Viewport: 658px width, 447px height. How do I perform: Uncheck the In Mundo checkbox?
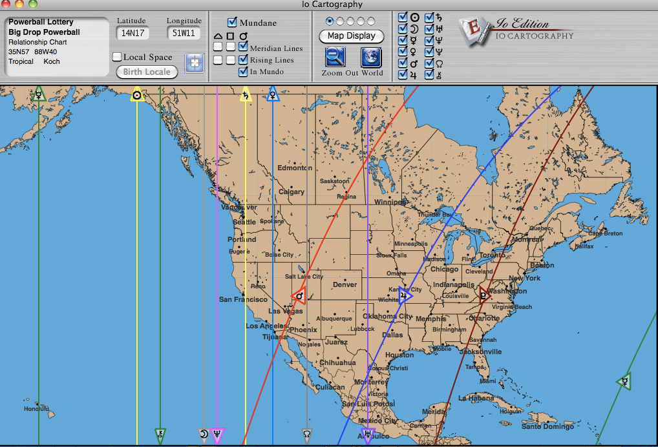pos(243,71)
